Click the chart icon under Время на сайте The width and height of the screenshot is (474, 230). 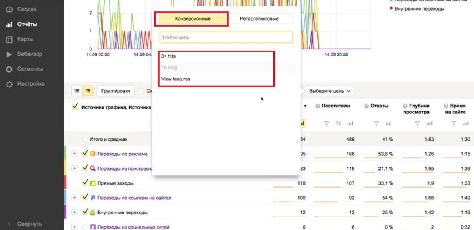click(466, 124)
